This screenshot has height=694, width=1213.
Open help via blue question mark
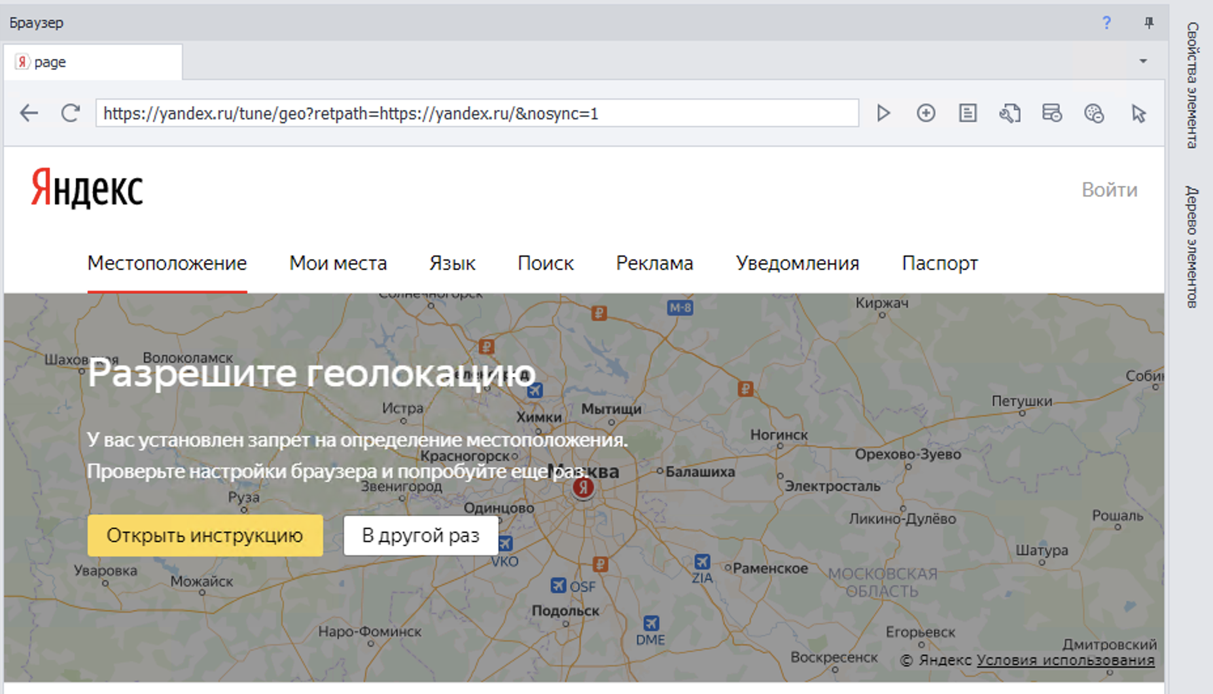(1106, 23)
